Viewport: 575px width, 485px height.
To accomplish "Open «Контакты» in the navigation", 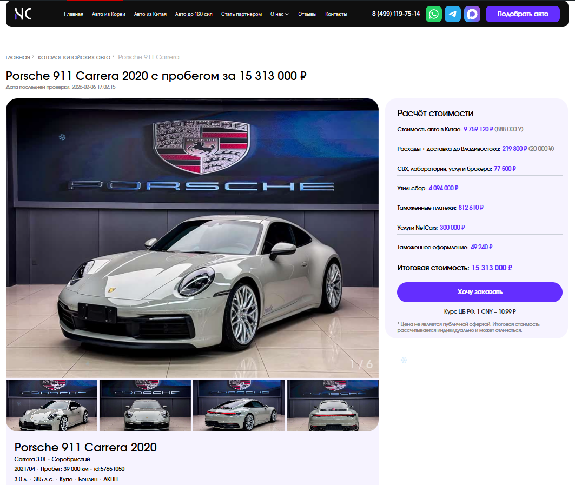I will 336,14.
